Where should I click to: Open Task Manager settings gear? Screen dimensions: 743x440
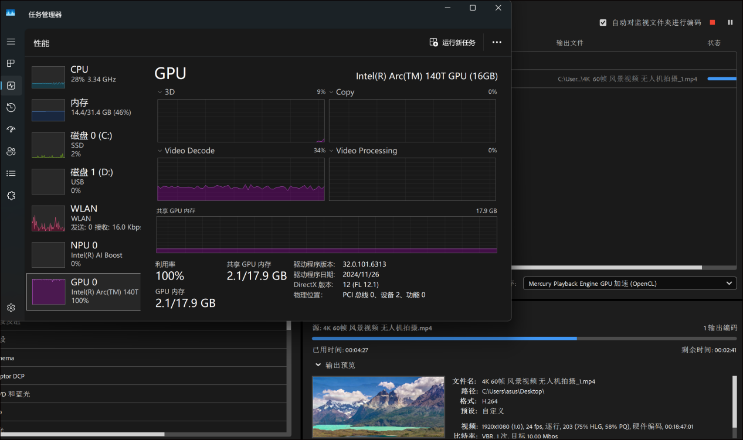point(11,308)
